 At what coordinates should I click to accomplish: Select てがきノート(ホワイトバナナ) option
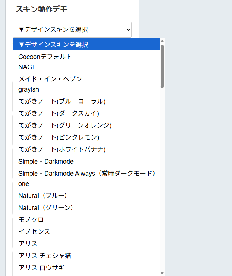click(62, 149)
